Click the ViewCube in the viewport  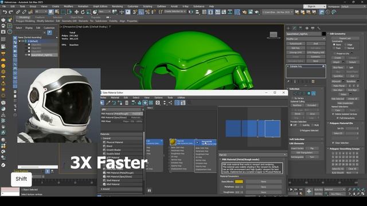273,35
